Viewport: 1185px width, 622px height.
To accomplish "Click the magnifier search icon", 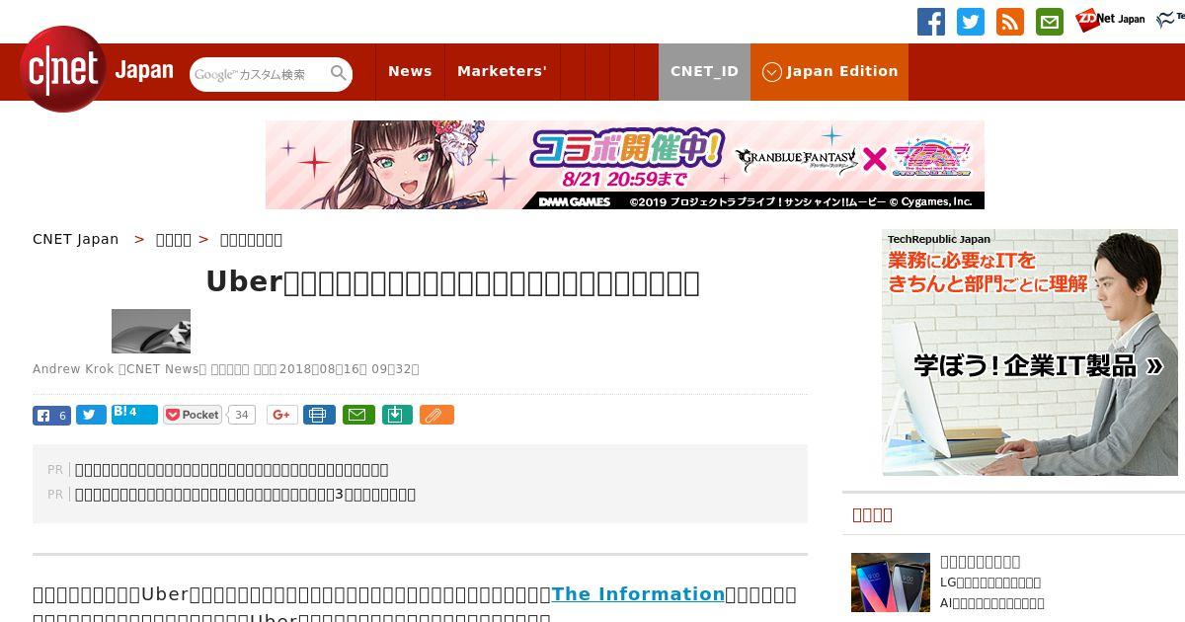I will pos(339,73).
